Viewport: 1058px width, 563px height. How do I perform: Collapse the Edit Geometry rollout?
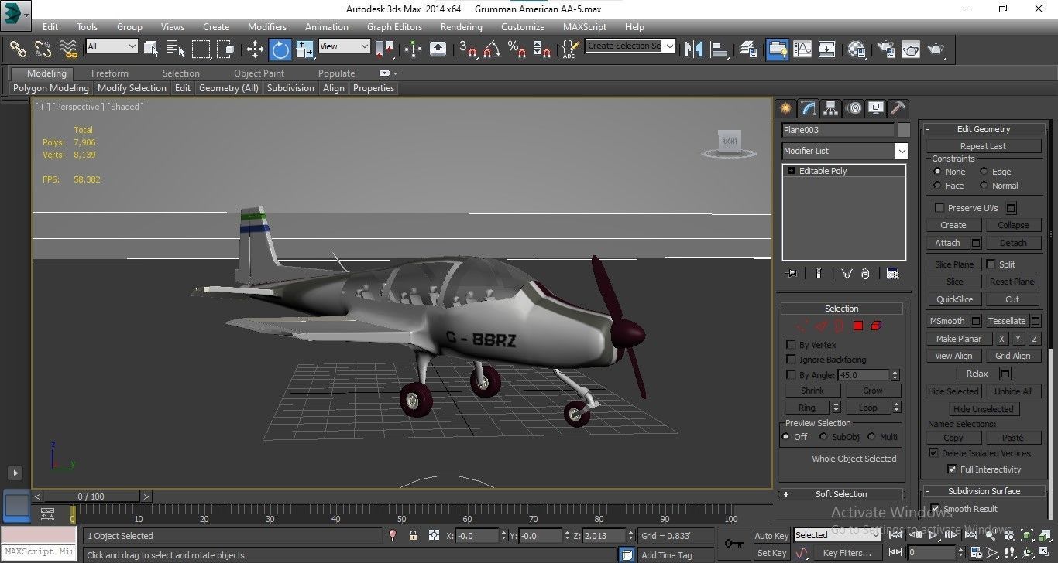(984, 129)
